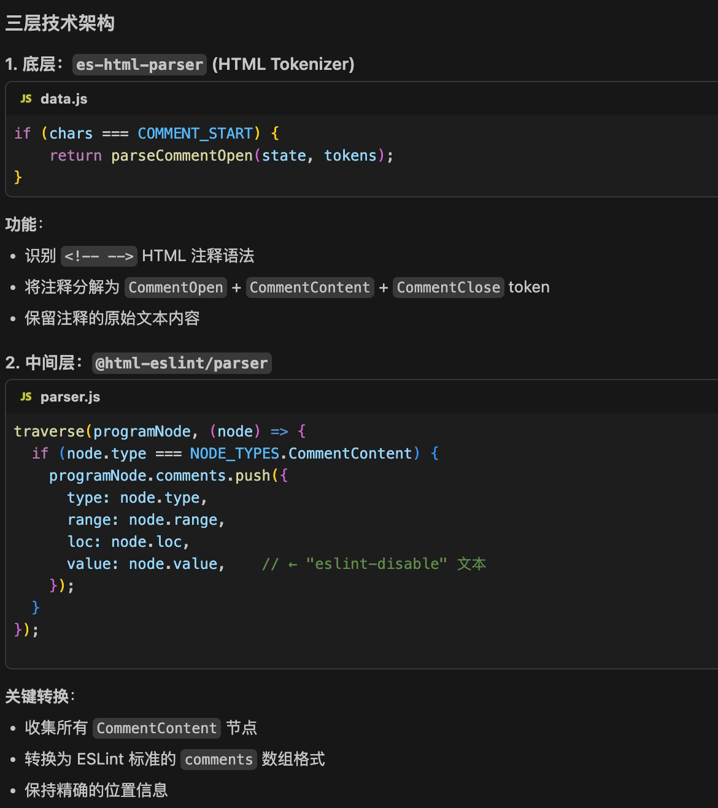Click the CommentContent token badge

pyautogui.click(x=310, y=287)
